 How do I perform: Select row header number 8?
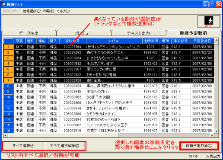click(8, 86)
